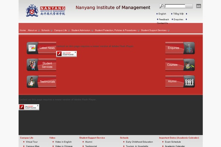Click the Student Services button label
Viewport: 221px width, 147px height.
pos(47,65)
